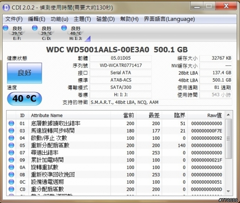240x203 pixels.
Task: Open the 磁盤(D) menu
Action: click(105, 19)
